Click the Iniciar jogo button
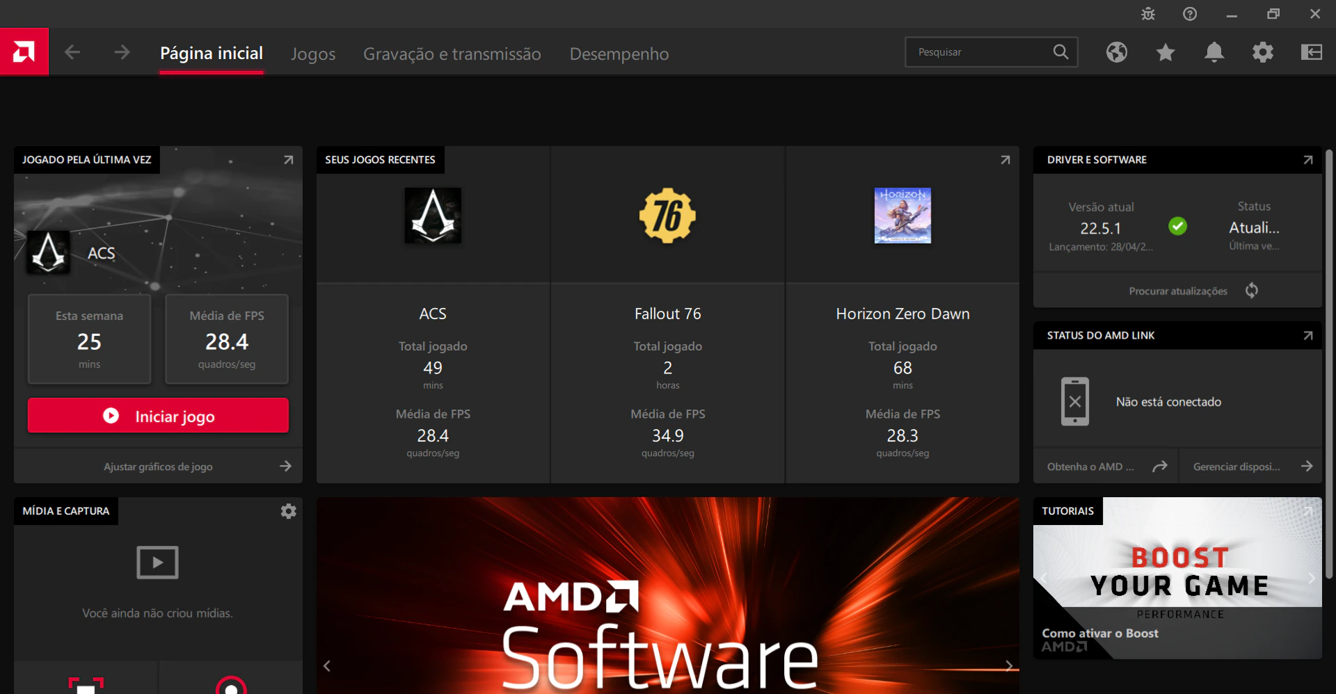 tap(158, 416)
